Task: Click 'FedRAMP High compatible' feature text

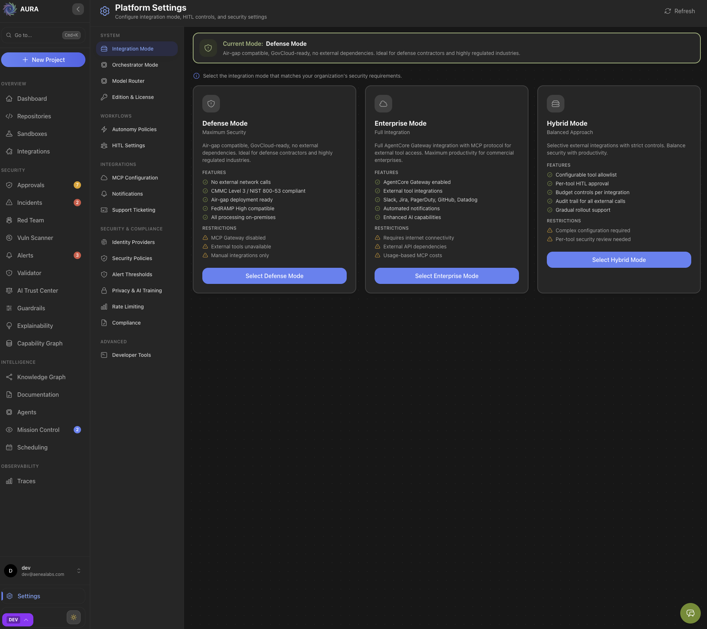Action: (243, 208)
